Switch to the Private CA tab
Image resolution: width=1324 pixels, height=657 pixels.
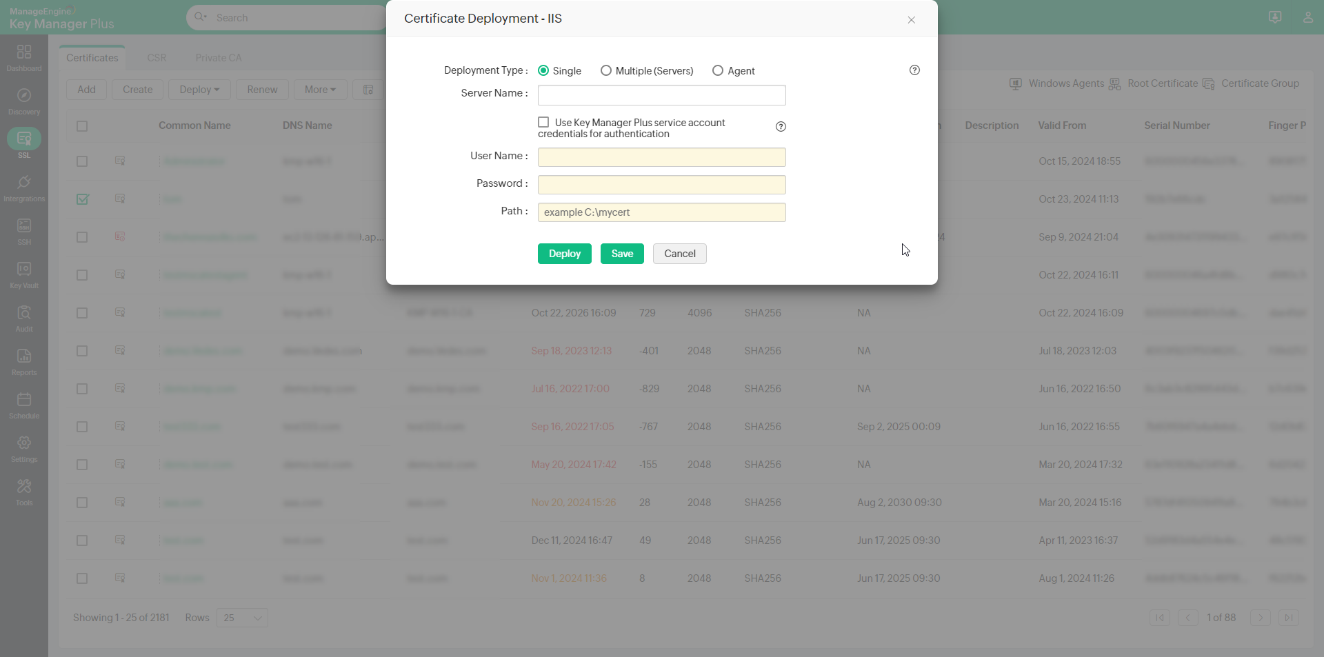[219, 58]
